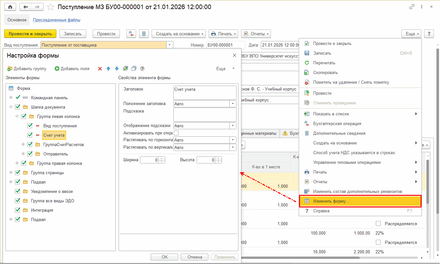Click red X delete element icon

100,69
